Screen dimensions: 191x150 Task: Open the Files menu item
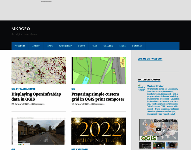[94, 46]
